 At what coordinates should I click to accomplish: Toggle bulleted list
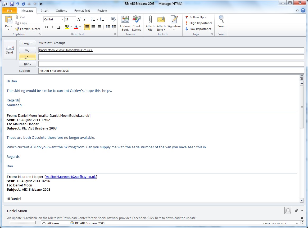(93, 19)
